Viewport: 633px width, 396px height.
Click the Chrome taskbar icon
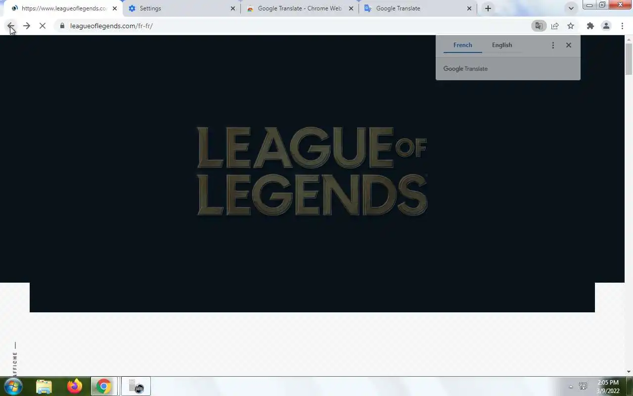coord(104,386)
